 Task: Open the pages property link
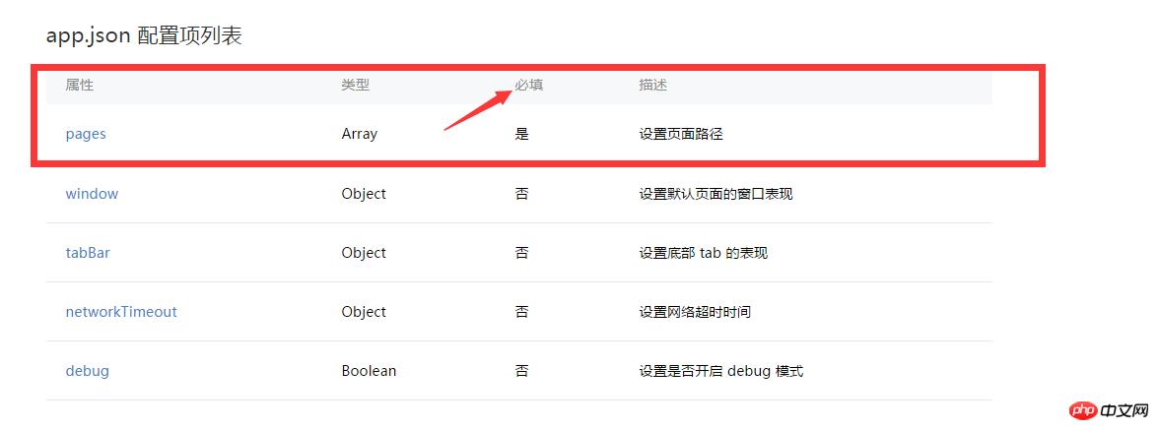[x=86, y=134]
